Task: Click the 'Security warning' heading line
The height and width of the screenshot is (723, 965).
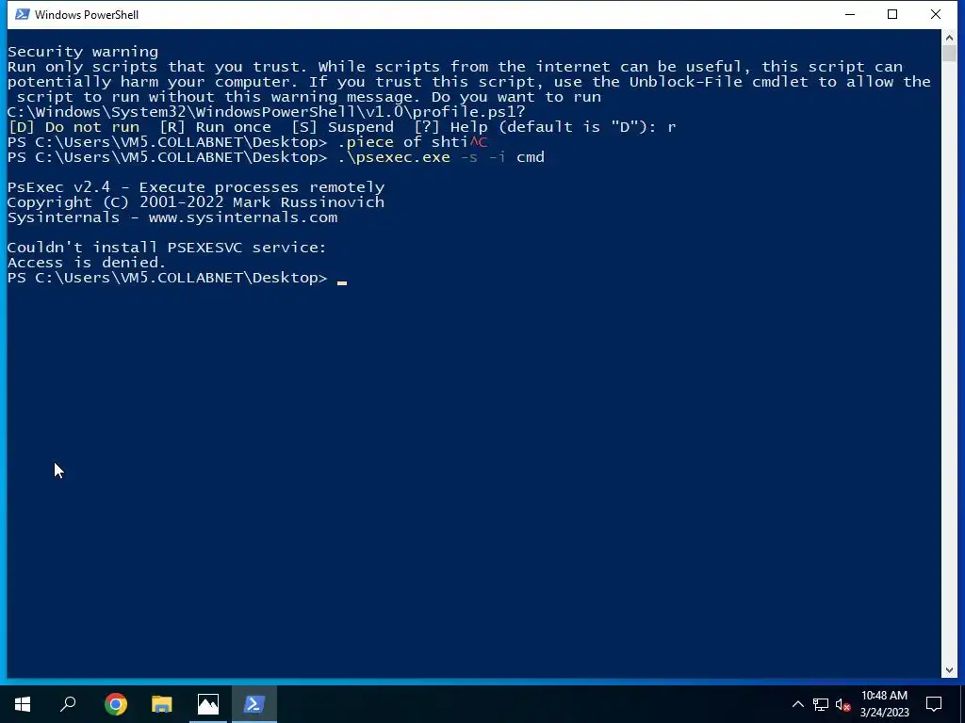Action: click(x=83, y=52)
